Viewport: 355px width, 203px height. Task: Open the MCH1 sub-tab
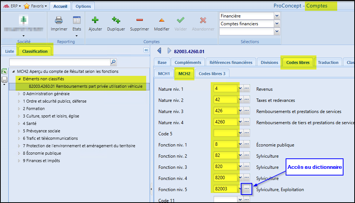coord(164,74)
